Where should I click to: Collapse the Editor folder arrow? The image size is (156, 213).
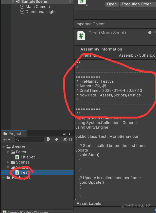[8, 152]
